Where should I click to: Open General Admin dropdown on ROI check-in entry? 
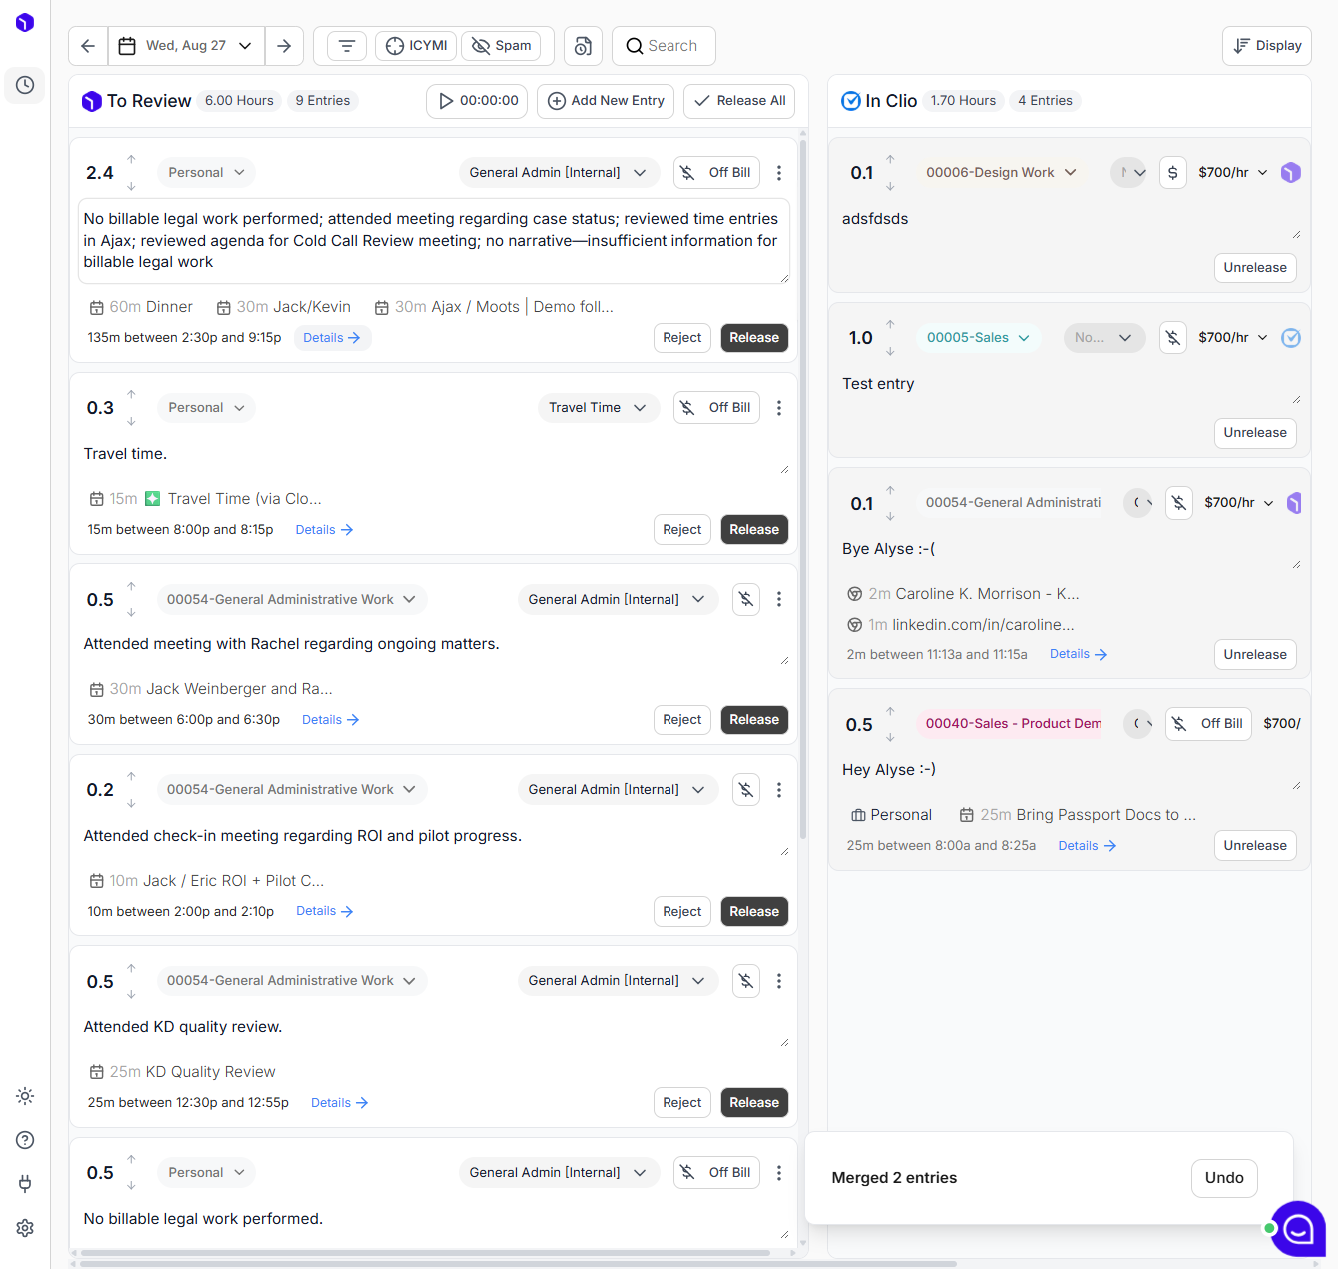(618, 790)
